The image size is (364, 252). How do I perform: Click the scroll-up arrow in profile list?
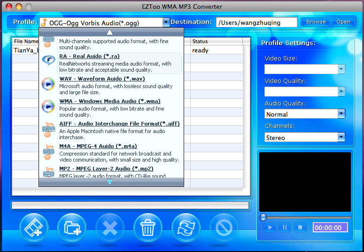click(x=110, y=32)
